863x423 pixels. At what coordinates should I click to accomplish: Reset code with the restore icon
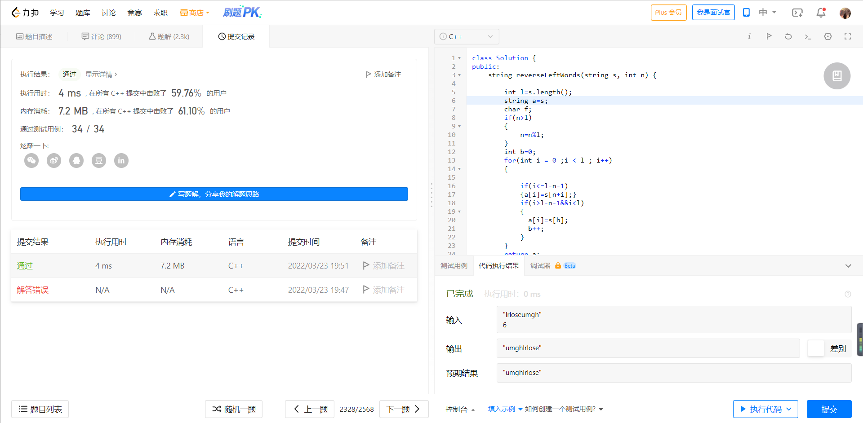coord(788,36)
